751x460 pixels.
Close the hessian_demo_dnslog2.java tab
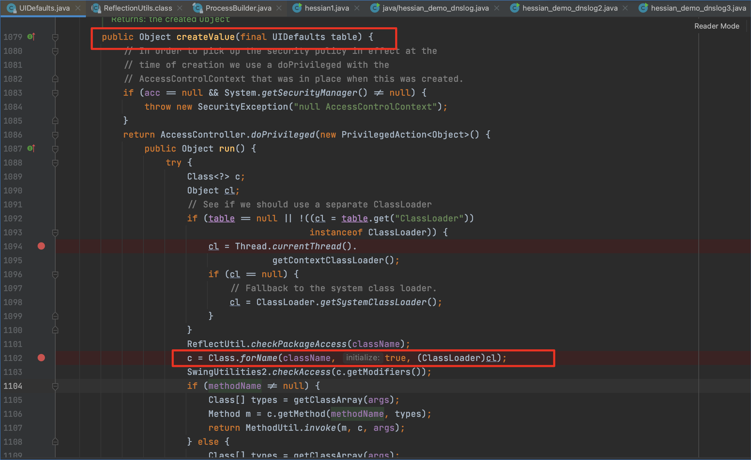coord(625,8)
